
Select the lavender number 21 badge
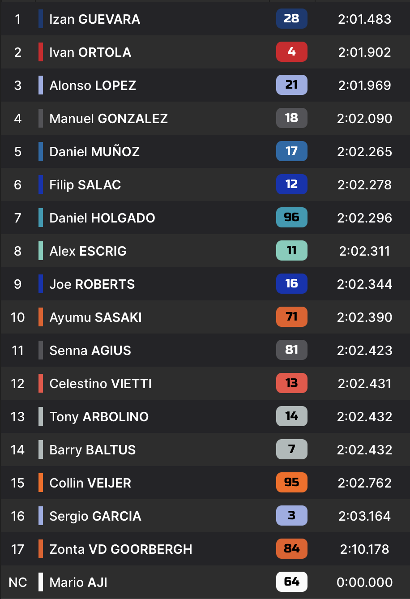click(291, 85)
